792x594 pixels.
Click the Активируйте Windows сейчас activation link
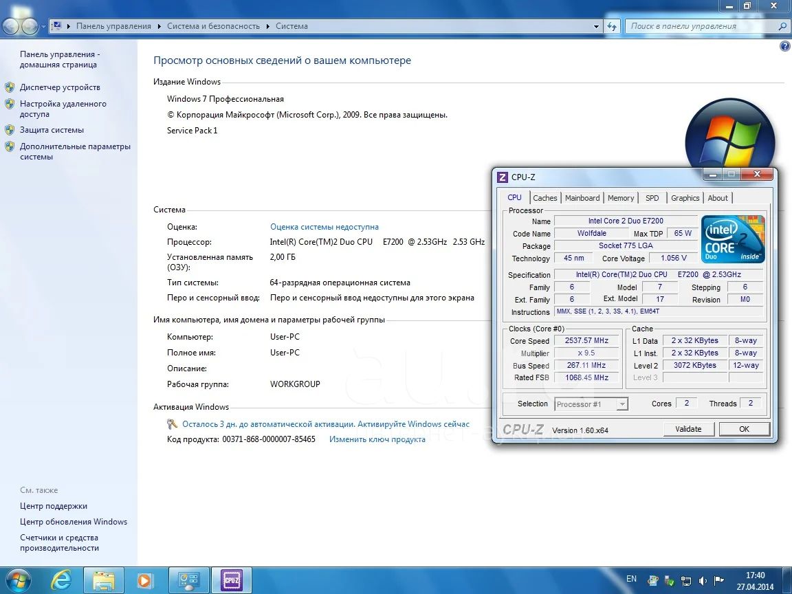413,424
